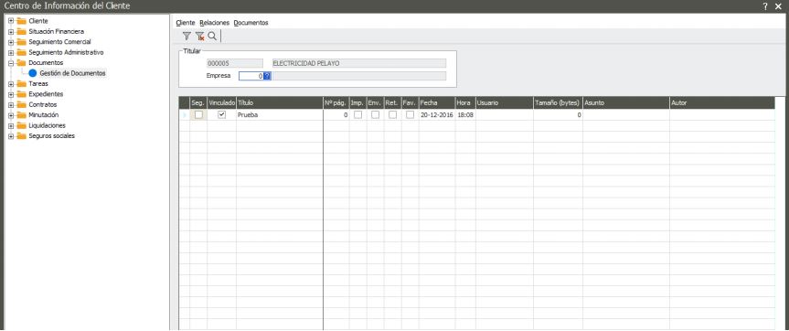This screenshot has width=789, height=331.
Task: Click the Seguimiento Comercial folder icon
Action: coord(21,42)
